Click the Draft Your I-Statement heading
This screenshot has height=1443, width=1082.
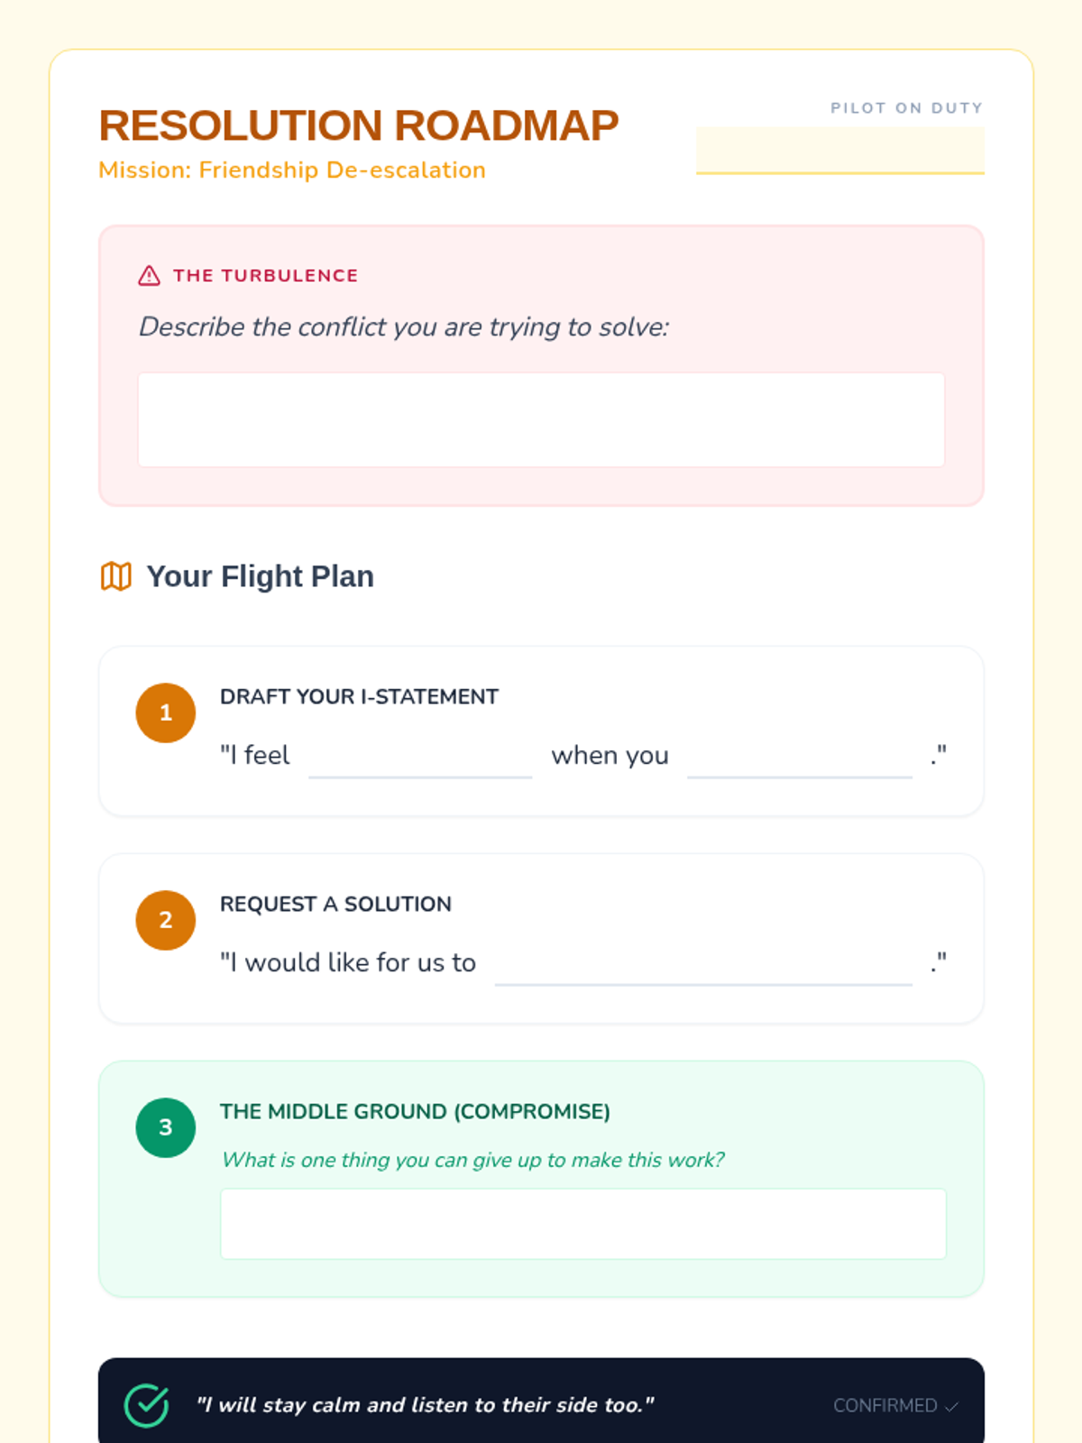pos(359,697)
